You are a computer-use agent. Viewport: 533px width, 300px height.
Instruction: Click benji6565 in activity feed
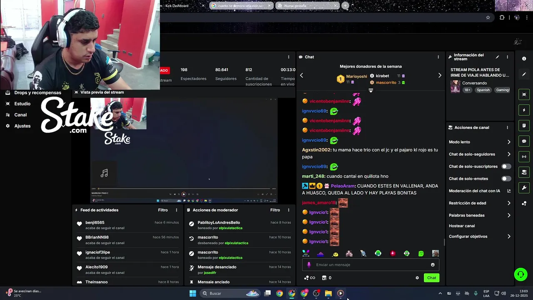pyautogui.click(x=95, y=222)
